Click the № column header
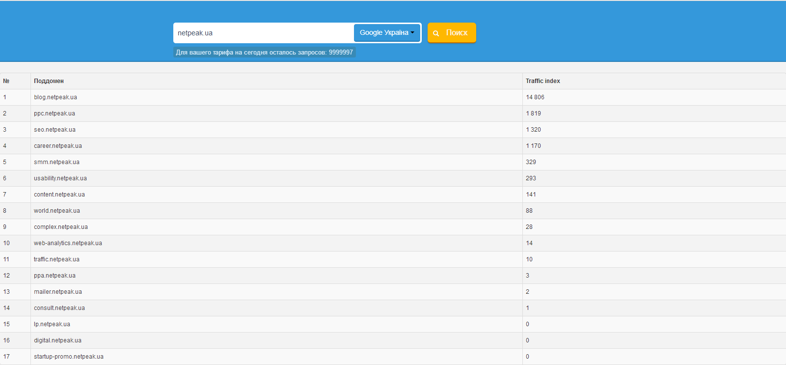 6,81
